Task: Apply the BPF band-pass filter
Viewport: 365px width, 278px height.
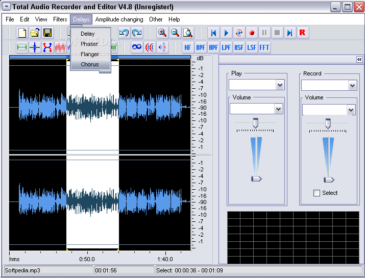Action: 201,47
